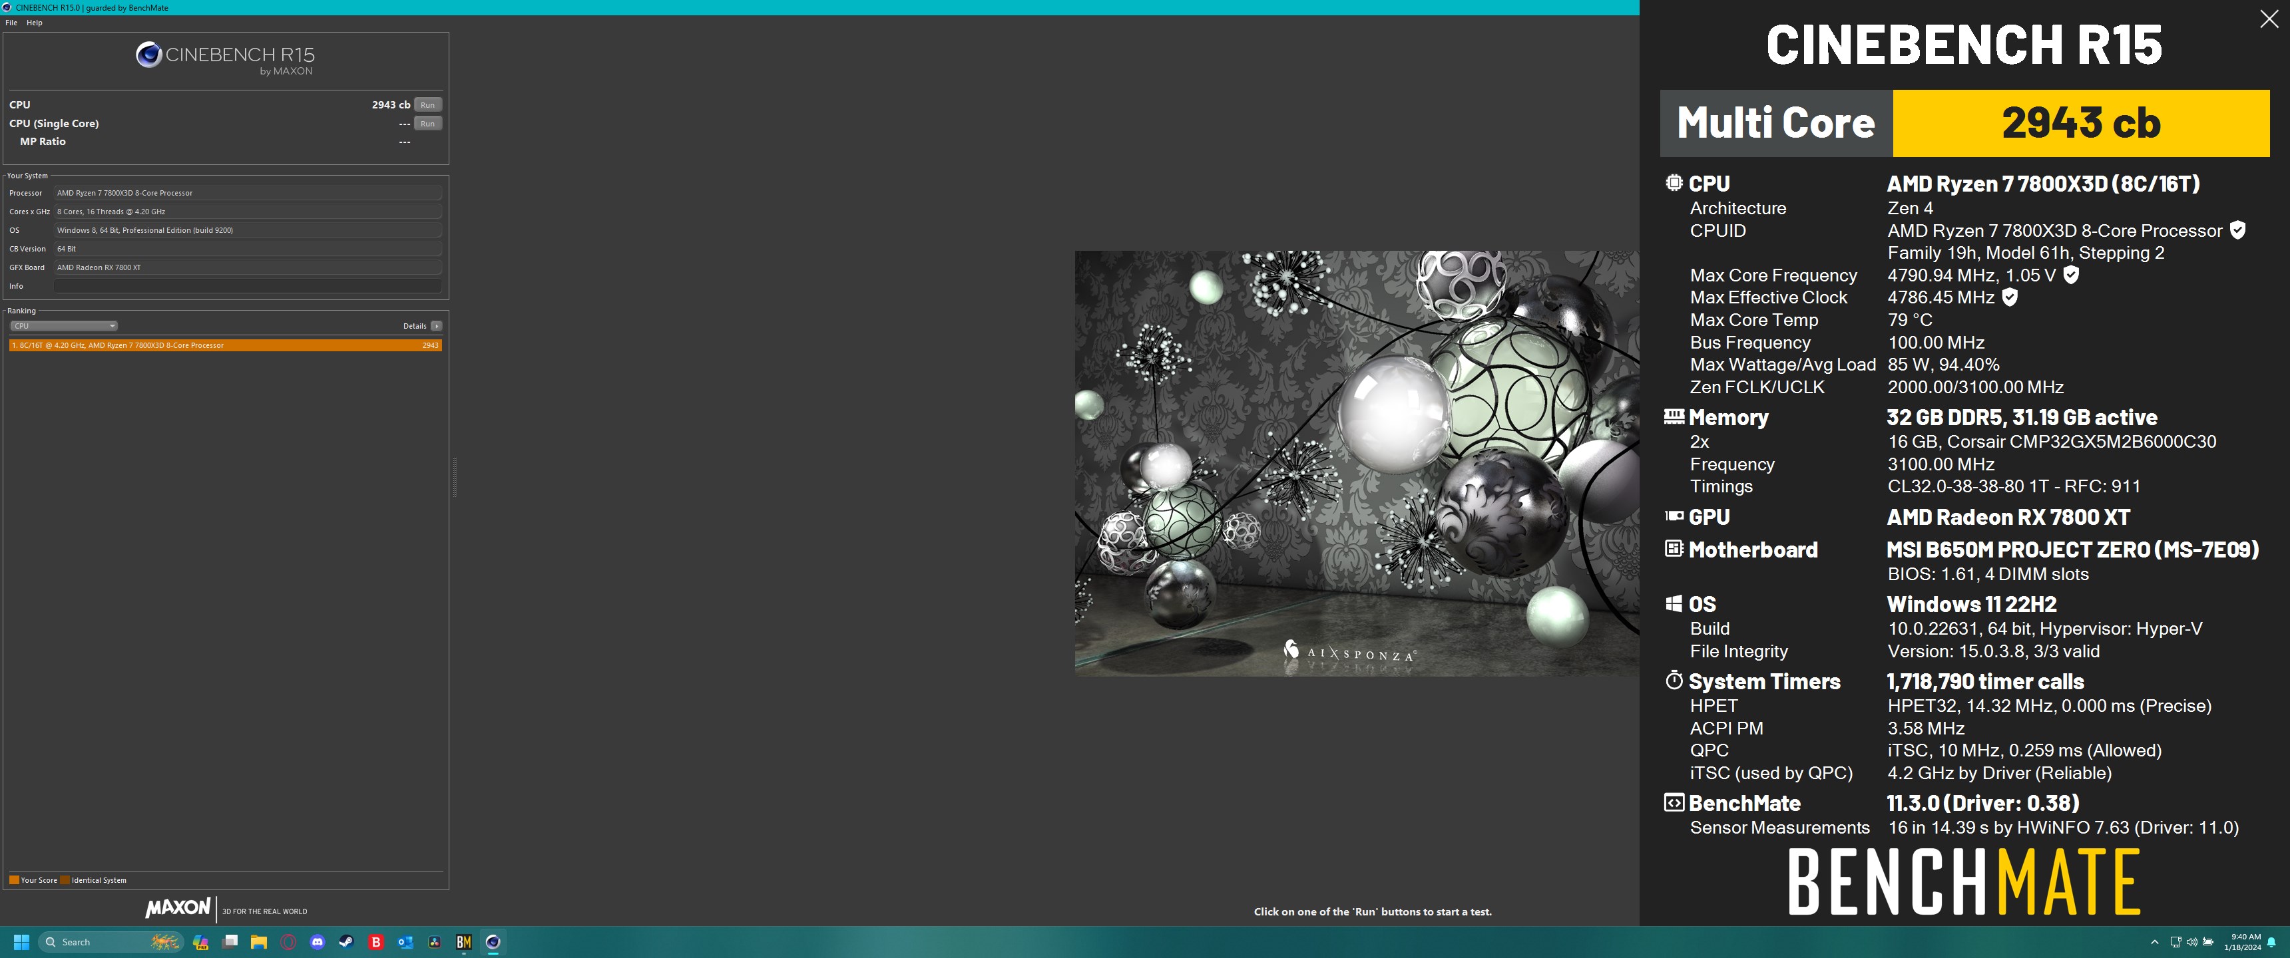The image size is (2290, 958).
Task: Expand the ranking Details arrow
Action: click(x=437, y=326)
